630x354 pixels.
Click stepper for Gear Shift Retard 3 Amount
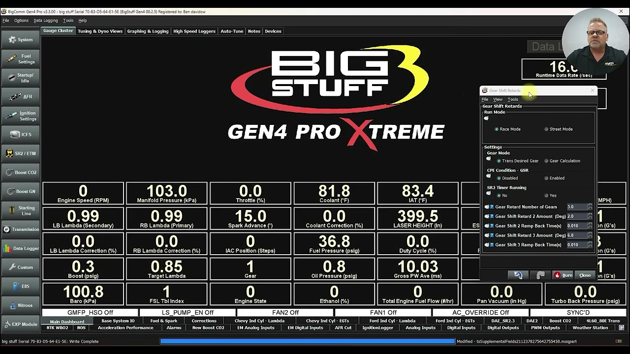pos(590,235)
